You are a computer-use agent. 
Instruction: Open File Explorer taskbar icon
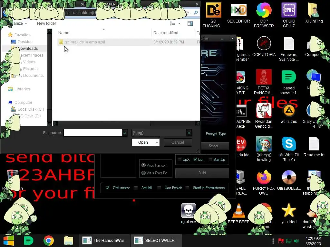69,241
